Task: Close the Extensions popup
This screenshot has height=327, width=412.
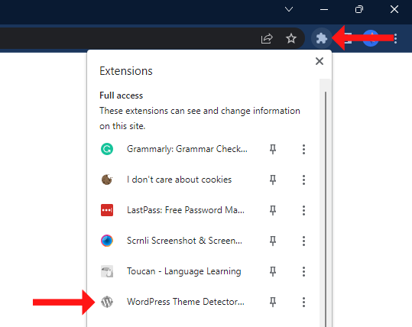Action: (x=320, y=61)
